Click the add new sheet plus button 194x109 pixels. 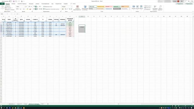click(x=48, y=104)
